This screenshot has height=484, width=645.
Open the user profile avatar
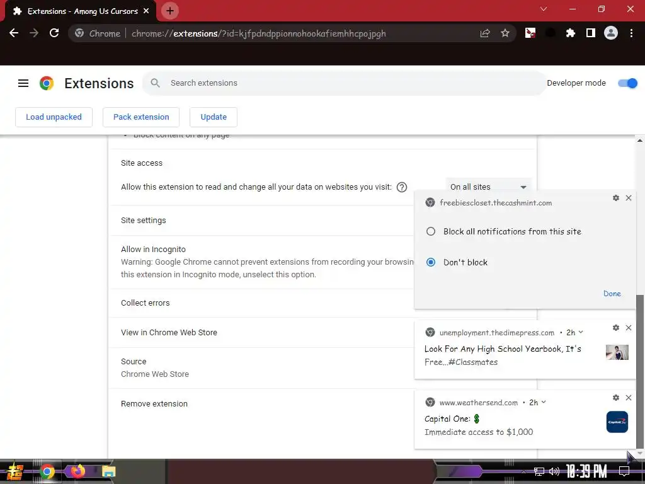pos(610,33)
